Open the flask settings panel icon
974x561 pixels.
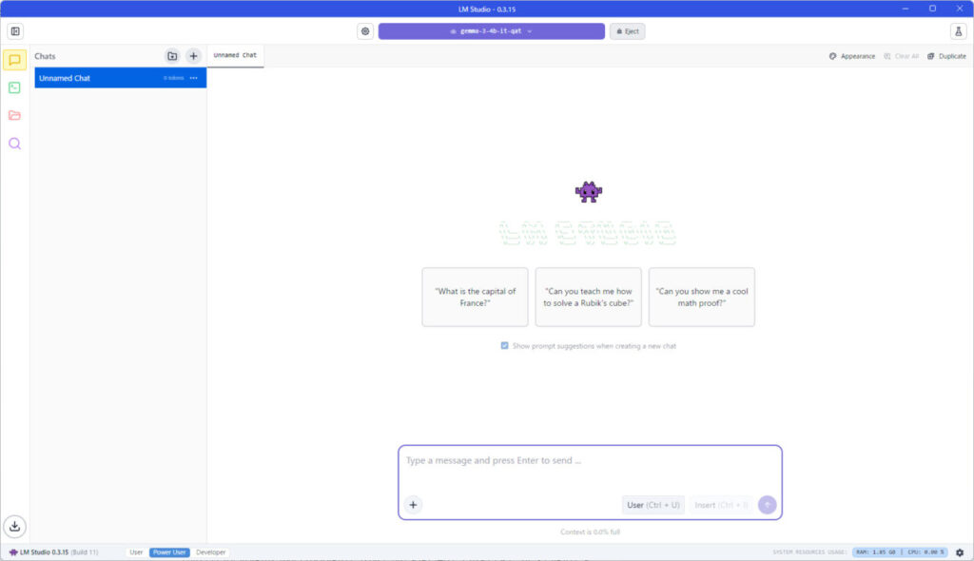[959, 31]
